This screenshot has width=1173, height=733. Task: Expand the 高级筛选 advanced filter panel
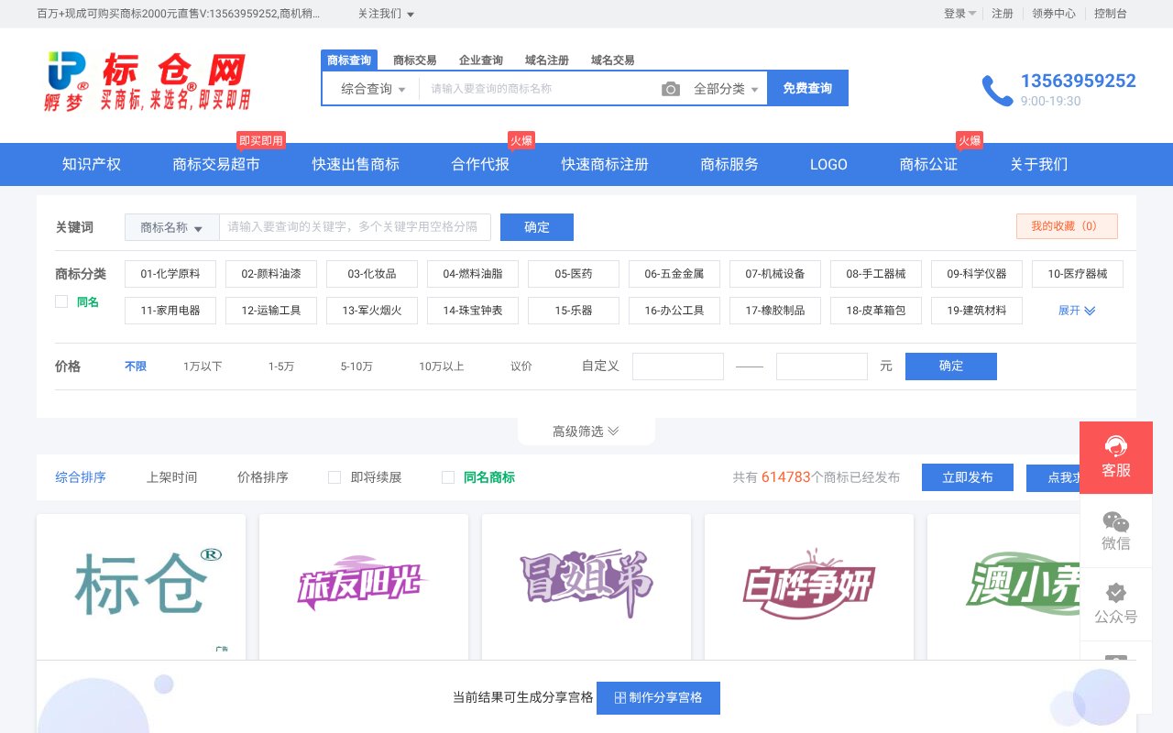click(586, 430)
